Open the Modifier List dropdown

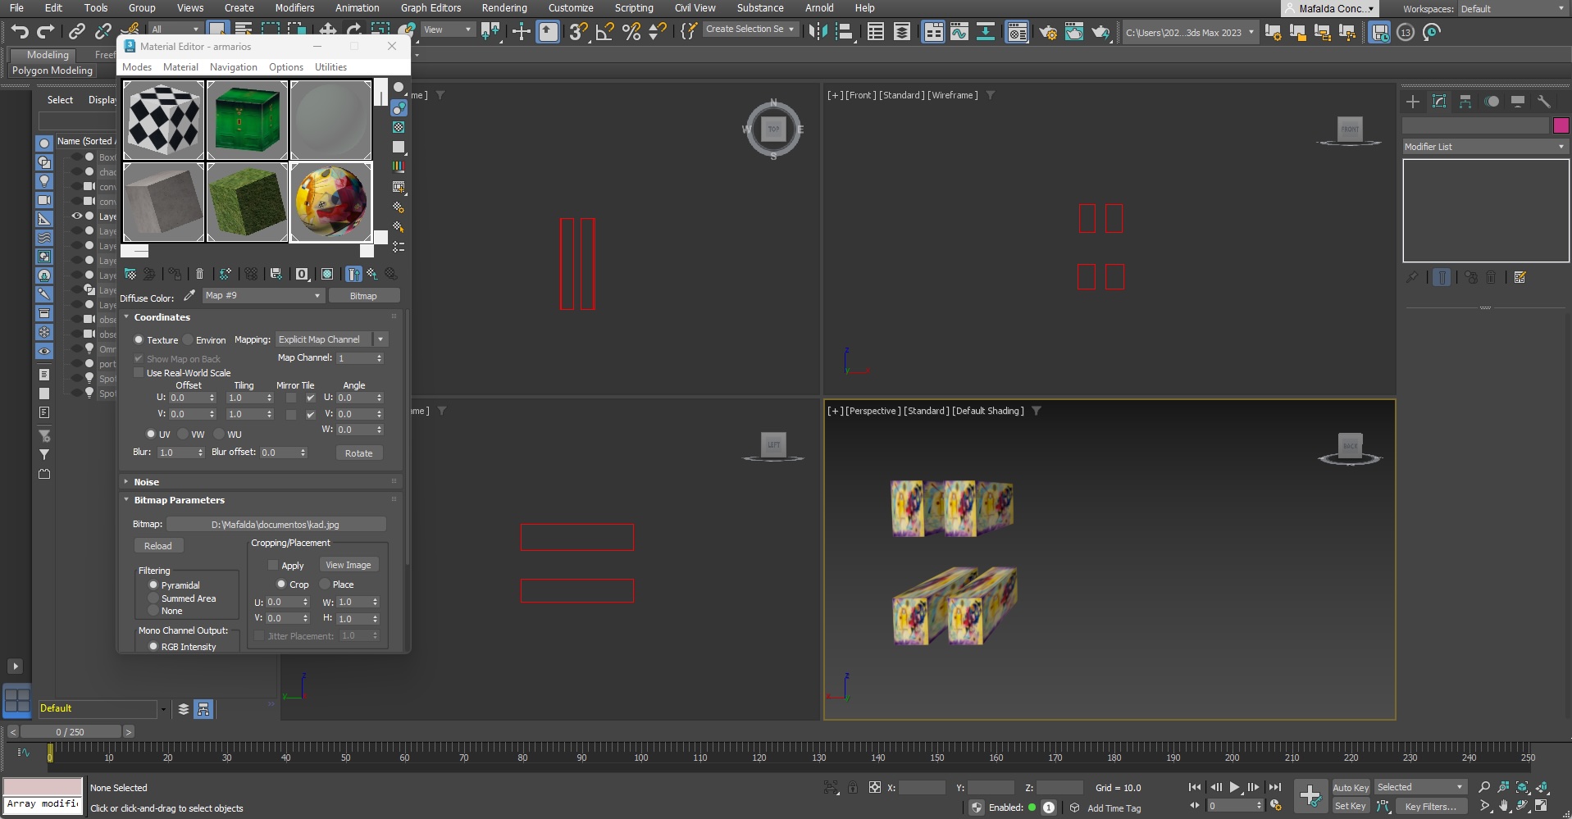pyautogui.click(x=1484, y=147)
